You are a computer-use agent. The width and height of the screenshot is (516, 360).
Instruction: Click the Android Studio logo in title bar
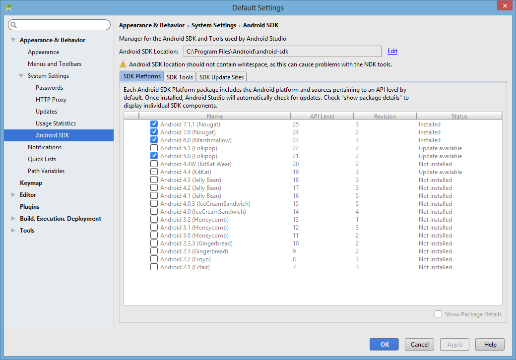click(x=9, y=7)
